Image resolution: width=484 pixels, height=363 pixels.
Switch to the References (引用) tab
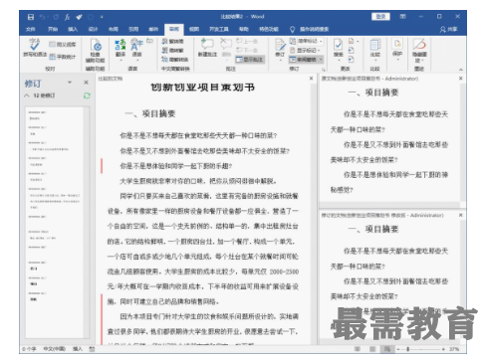tap(133, 29)
